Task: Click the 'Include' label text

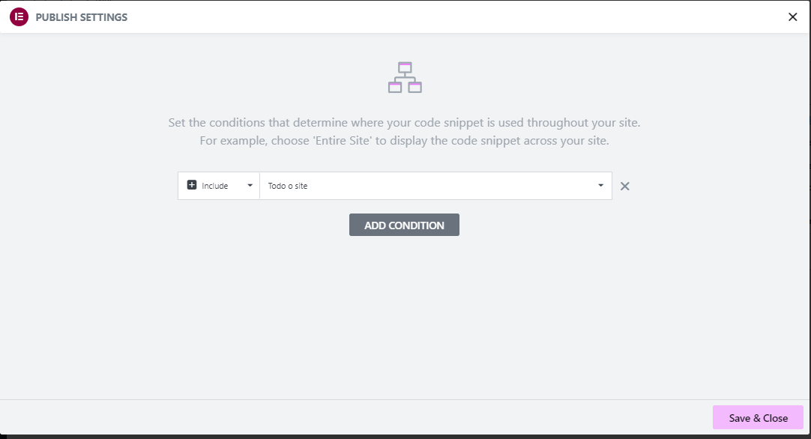Action: click(215, 186)
